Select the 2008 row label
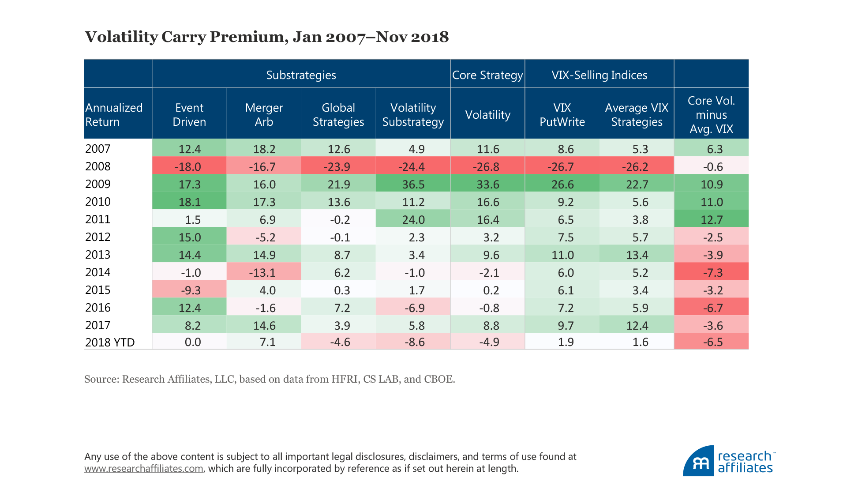This screenshot has height=489, width=847. pos(98,166)
